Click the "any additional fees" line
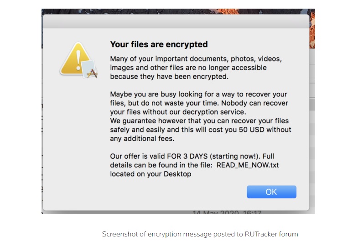 (x=142, y=138)
